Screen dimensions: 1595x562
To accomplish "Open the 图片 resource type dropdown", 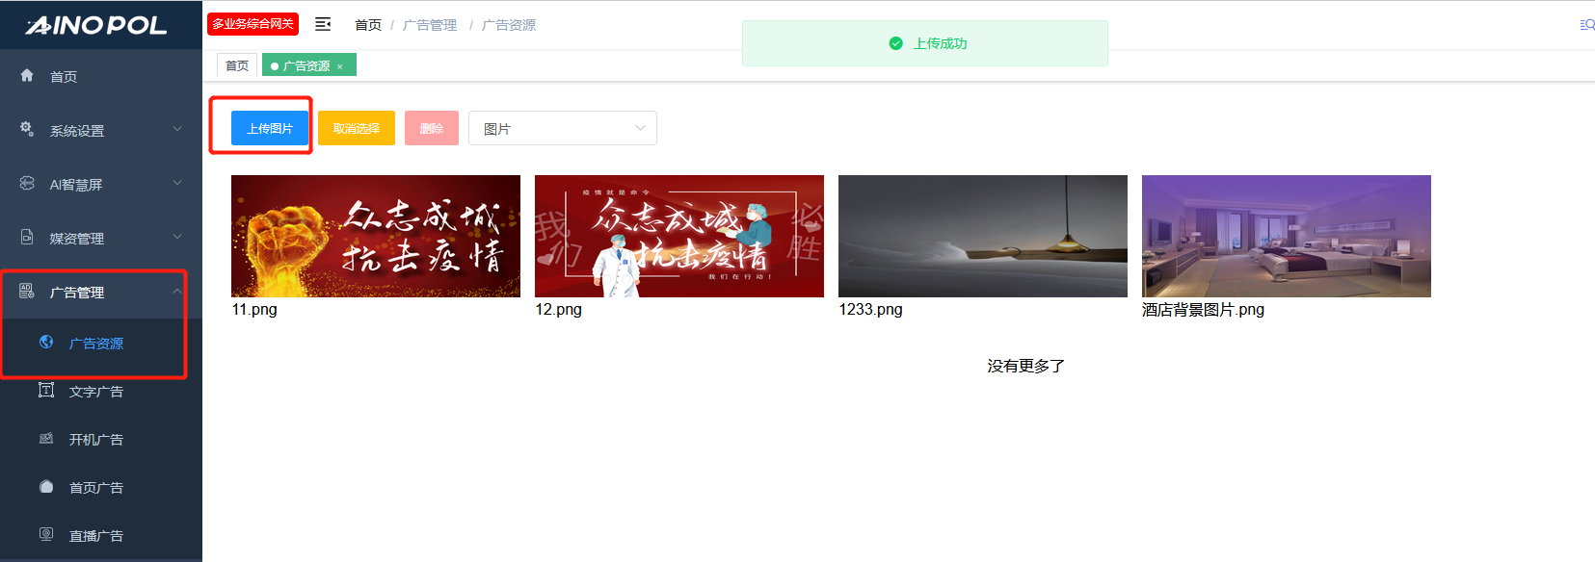I will (x=562, y=128).
